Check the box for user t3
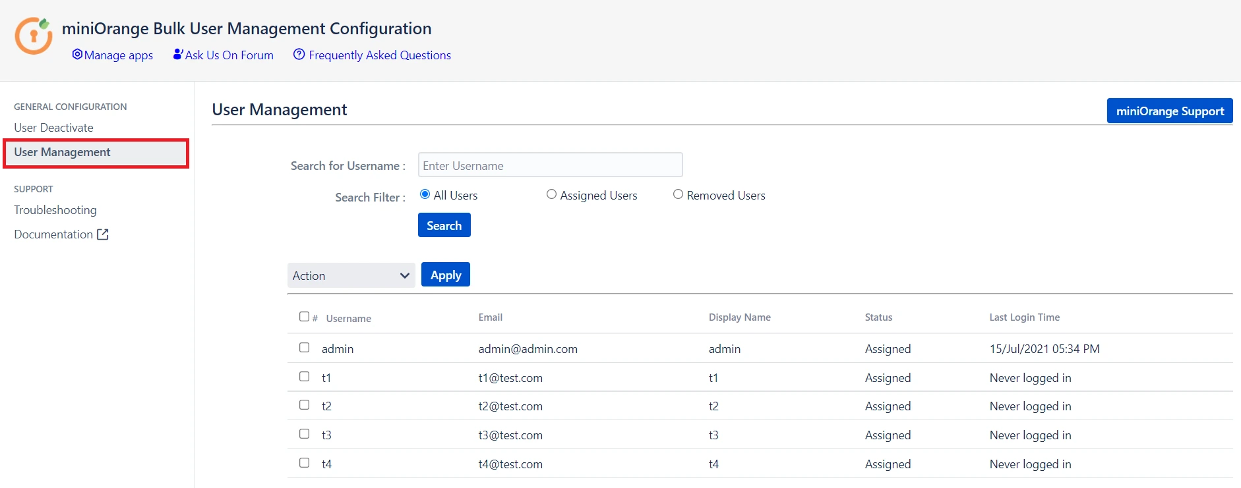Viewport: 1241px width, 488px height. coord(304,434)
